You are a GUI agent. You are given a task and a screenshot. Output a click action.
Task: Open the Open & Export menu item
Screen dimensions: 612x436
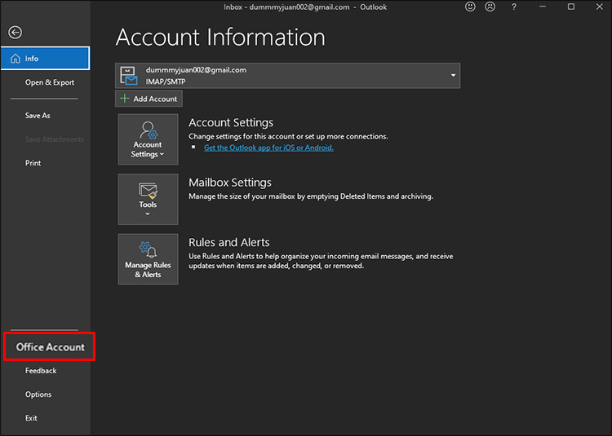49,82
